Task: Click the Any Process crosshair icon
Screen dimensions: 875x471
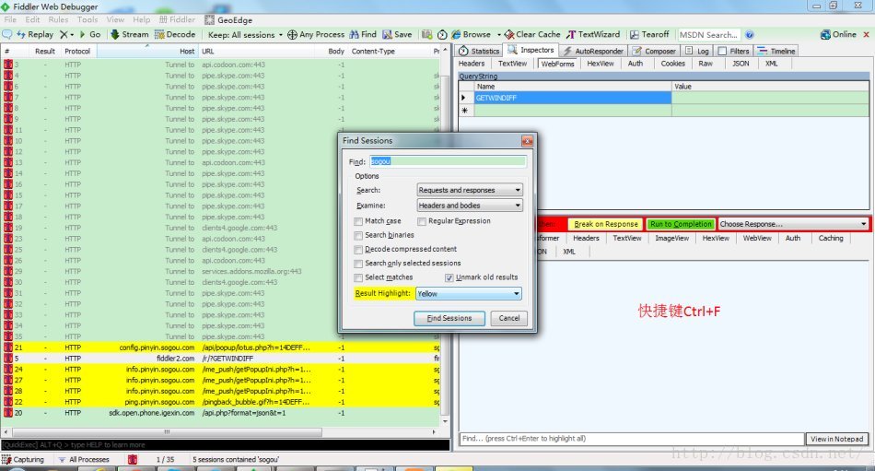Action: 292,35
